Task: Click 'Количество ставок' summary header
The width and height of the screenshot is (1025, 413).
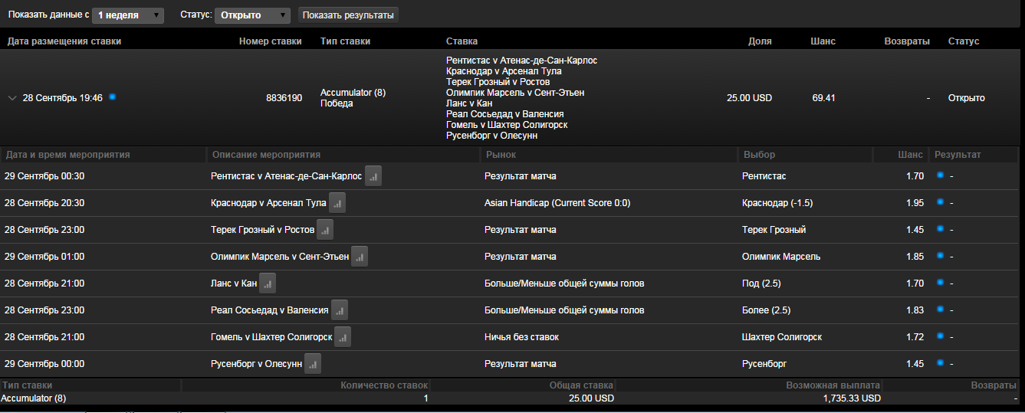Action: coord(384,386)
